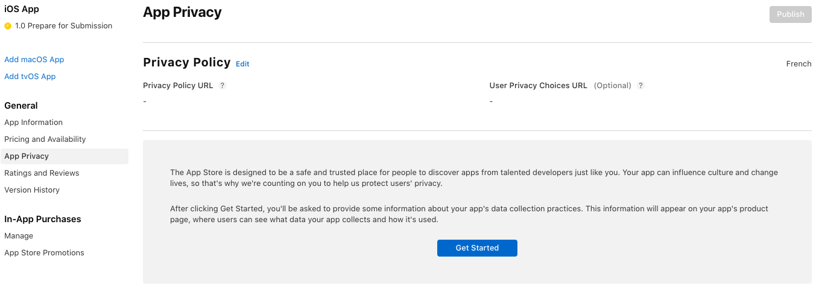Add a macOS App
This screenshot has width=825, height=294.
point(34,60)
